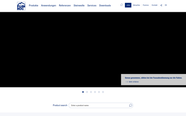Follow the Mehr erfahren link

pos(134,82)
